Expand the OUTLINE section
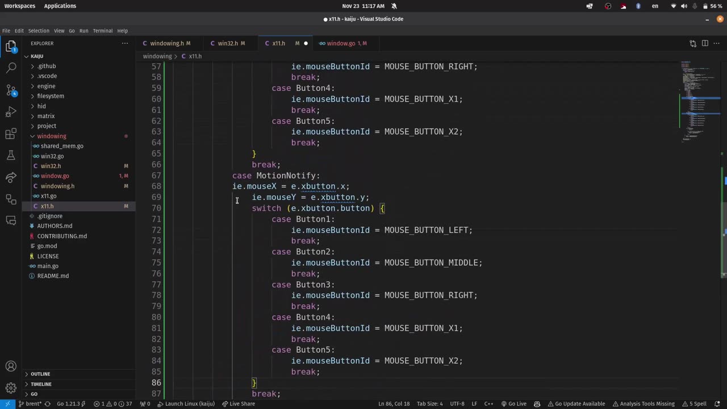 coord(80,374)
